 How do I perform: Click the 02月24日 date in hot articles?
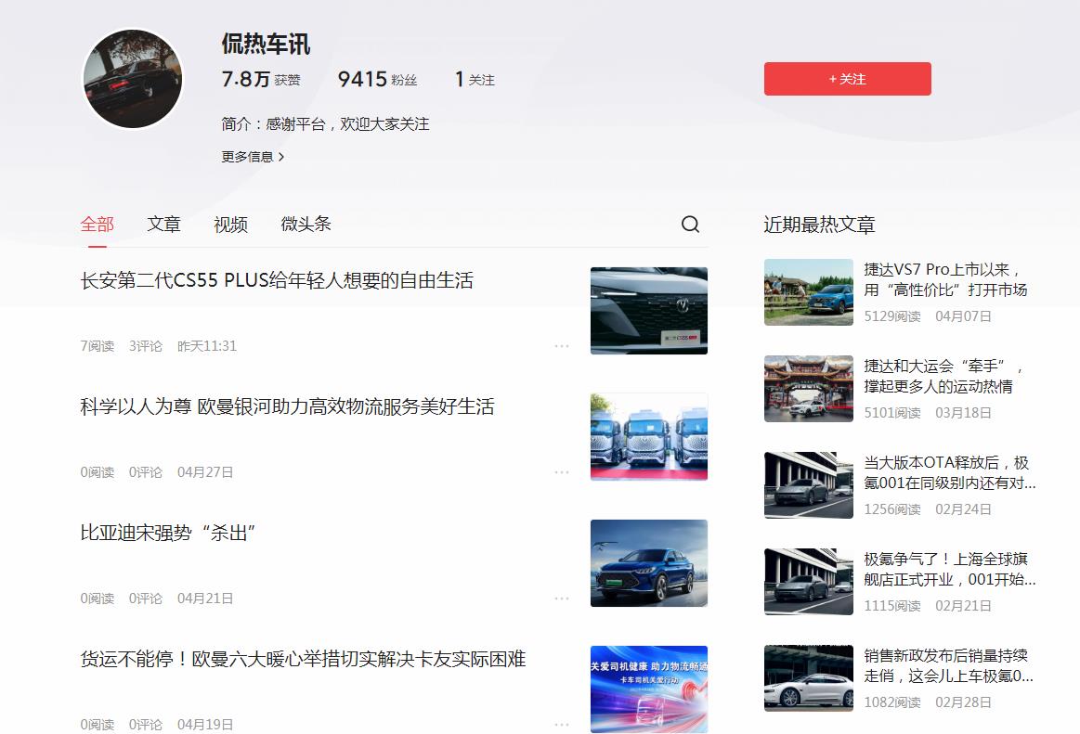[x=963, y=509]
